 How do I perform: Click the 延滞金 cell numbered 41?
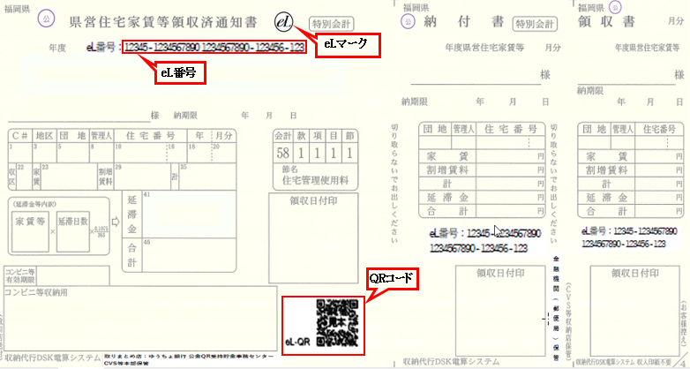(188, 215)
